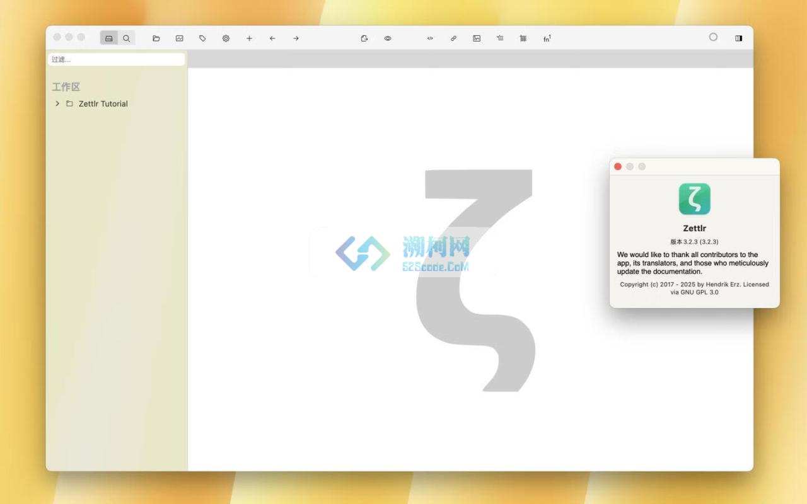The width and height of the screenshot is (807, 504).
Task: Insert code block with the code icon
Action: pos(430,38)
